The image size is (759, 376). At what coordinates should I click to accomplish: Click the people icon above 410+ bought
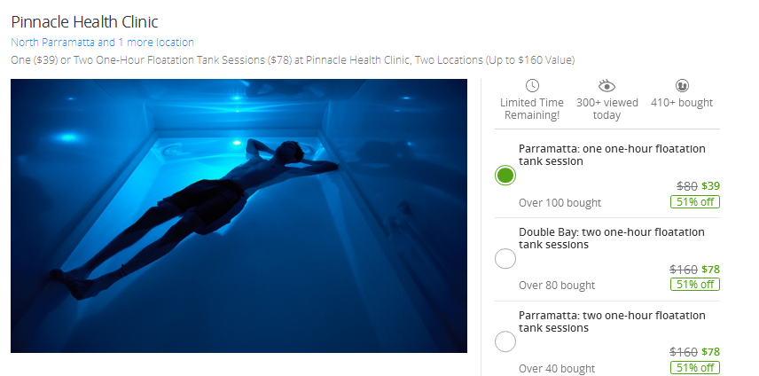[x=682, y=86]
